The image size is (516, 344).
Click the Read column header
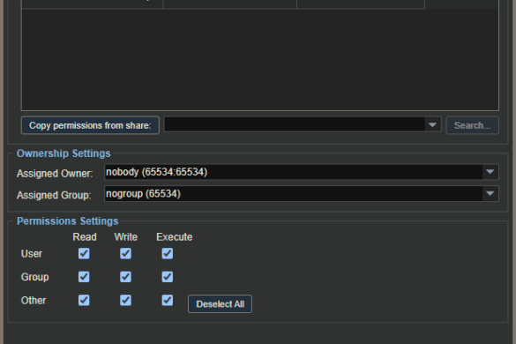click(85, 237)
